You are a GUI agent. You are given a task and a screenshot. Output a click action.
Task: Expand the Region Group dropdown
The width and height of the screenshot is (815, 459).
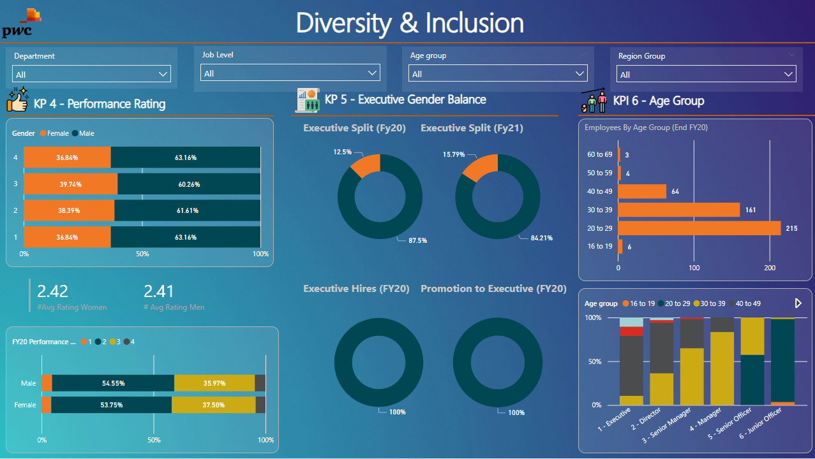(707, 75)
